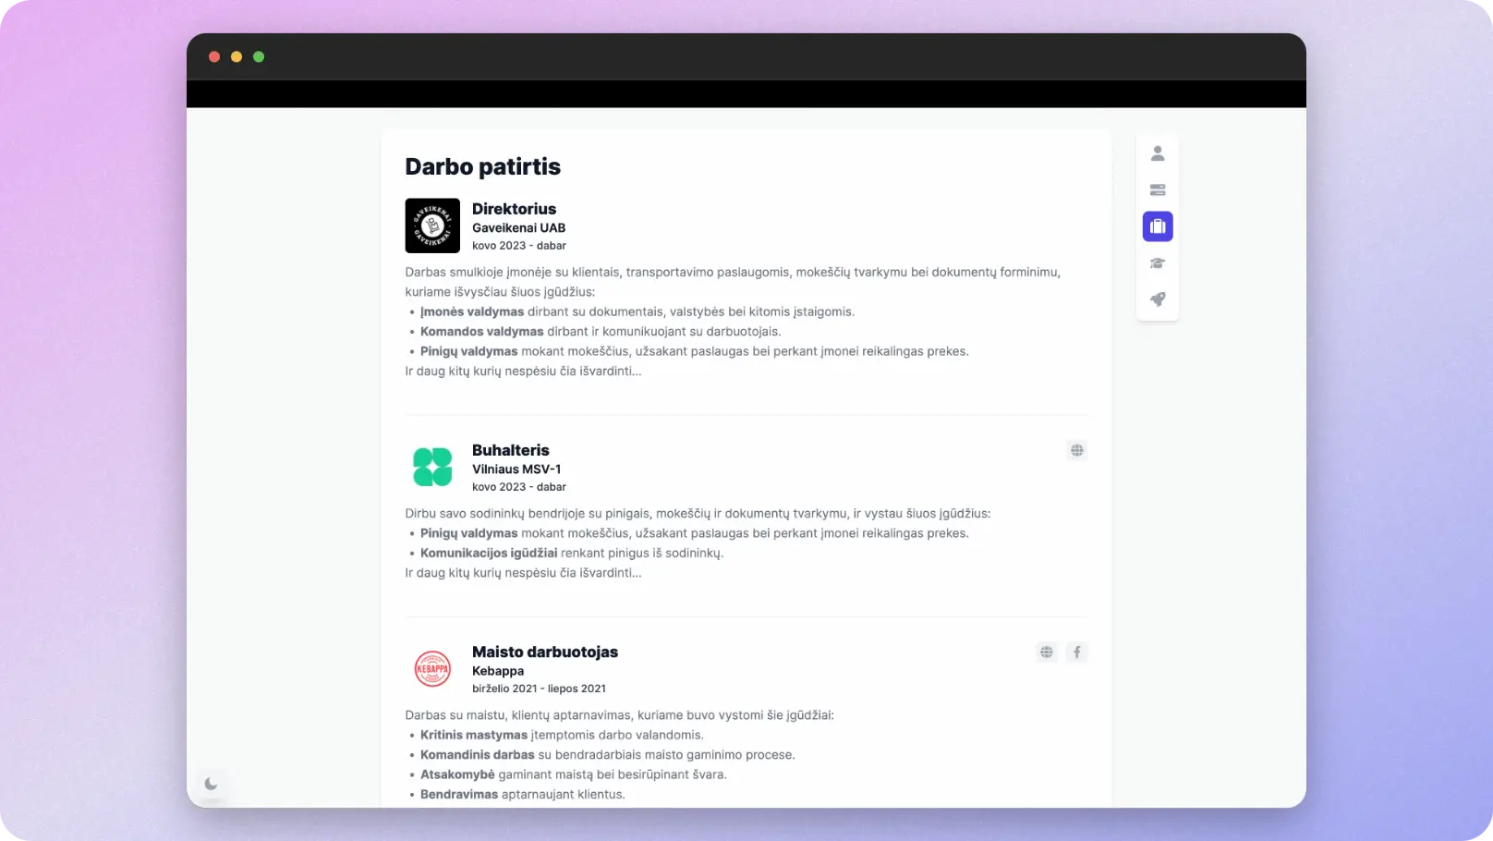The height and width of the screenshot is (841, 1493).
Task: Click the Maisto darbuotojas job title
Action: pyautogui.click(x=544, y=652)
